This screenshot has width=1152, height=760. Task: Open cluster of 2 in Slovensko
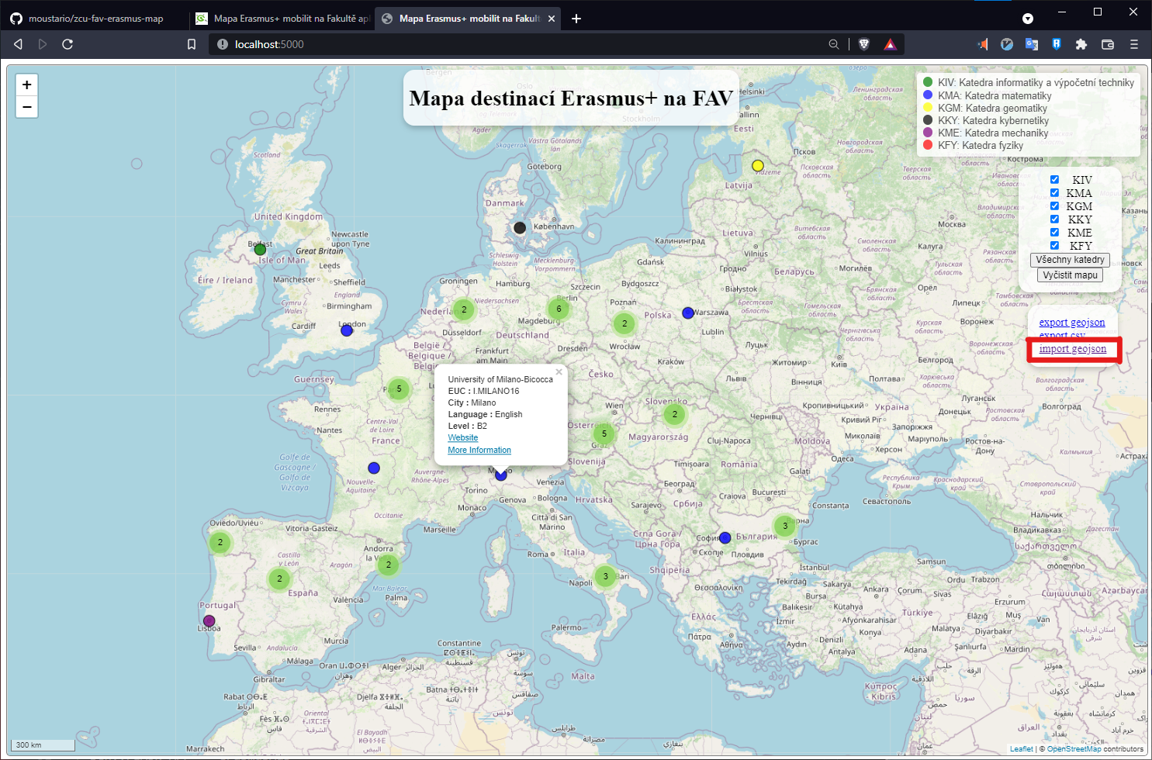point(675,414)
